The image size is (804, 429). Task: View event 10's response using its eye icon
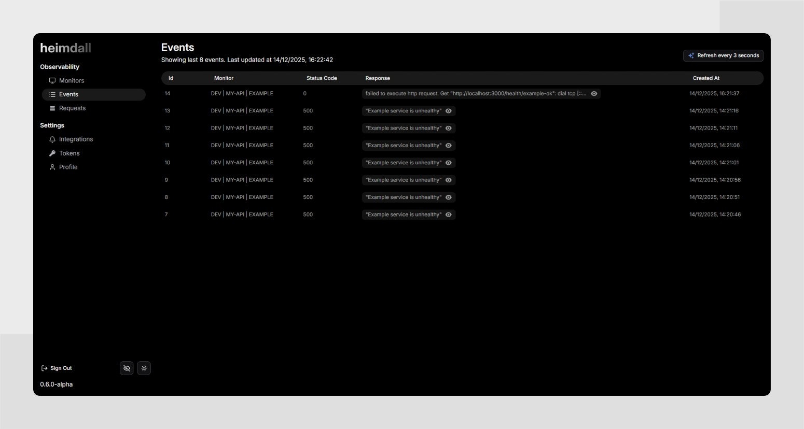click(448, 162)
